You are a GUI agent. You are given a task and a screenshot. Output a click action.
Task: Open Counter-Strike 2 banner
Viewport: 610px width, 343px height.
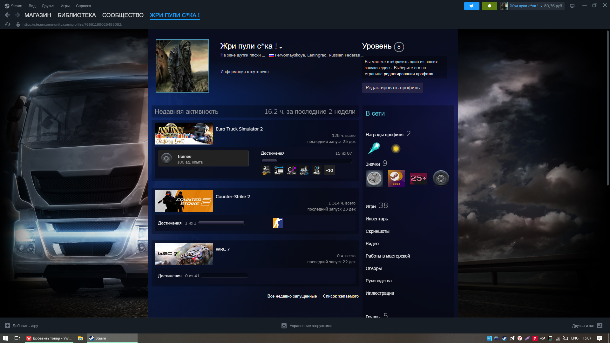184,201
